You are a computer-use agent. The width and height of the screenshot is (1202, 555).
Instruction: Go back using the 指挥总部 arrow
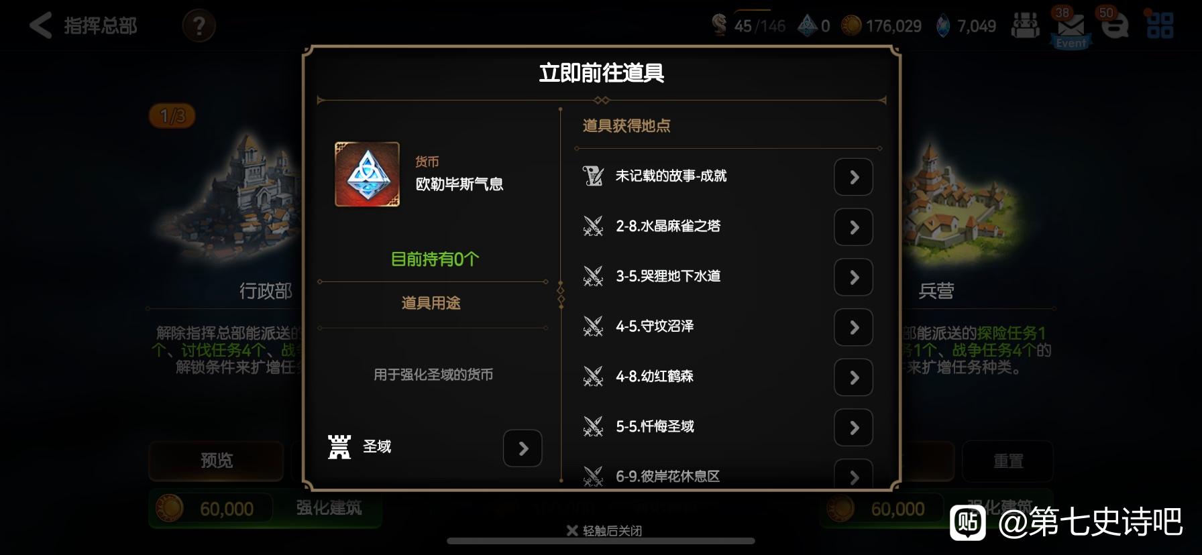[x=41, y=26]
